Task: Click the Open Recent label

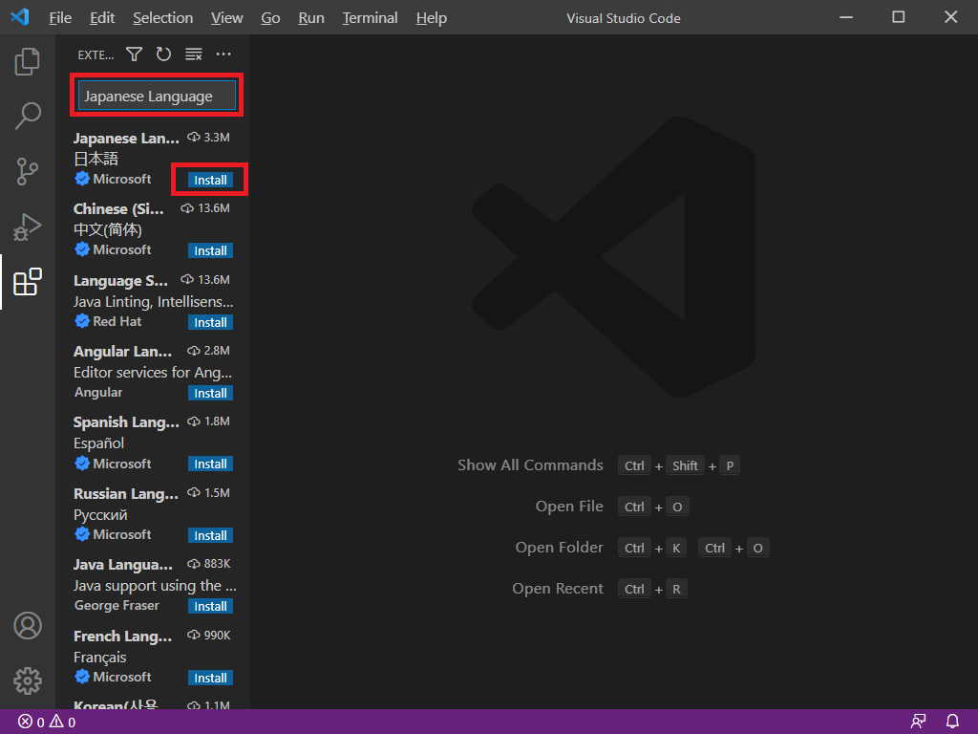Action: click(x=558, y=589)
